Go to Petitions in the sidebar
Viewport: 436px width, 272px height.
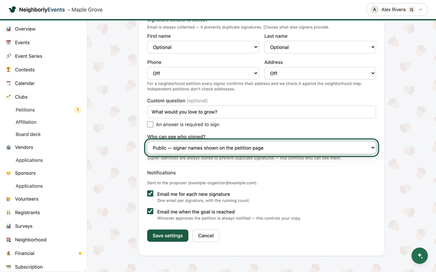tap(25, 110)
